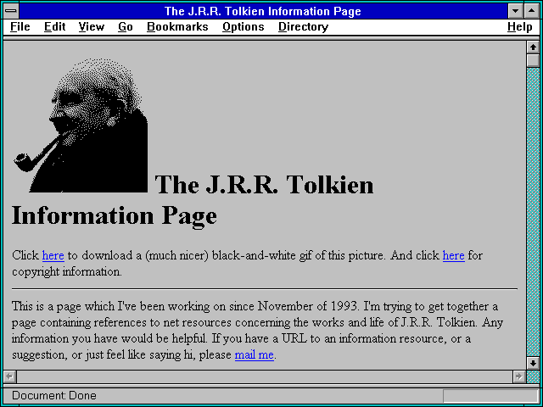Image resolution: width=543 pixels, height=407 pixels.
Task: Click the 'The J.R.R. Tolkien' heading text
Action: pyautogui.click(x=264, y=185)
